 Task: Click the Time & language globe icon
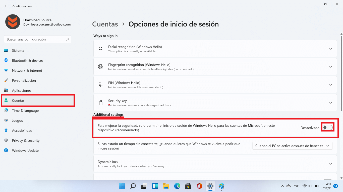(x=6, y=110)
